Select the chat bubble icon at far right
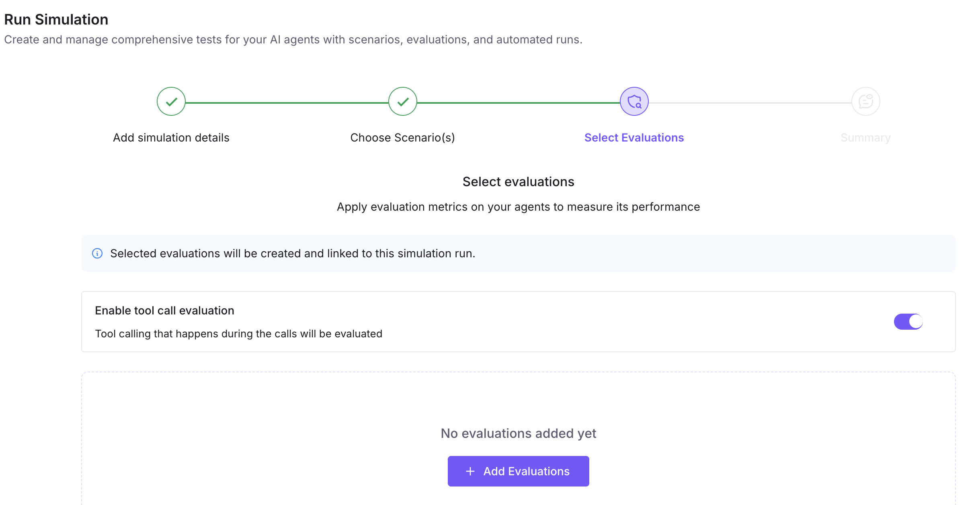Screen dimensions: 980x505 pos(866,101)
